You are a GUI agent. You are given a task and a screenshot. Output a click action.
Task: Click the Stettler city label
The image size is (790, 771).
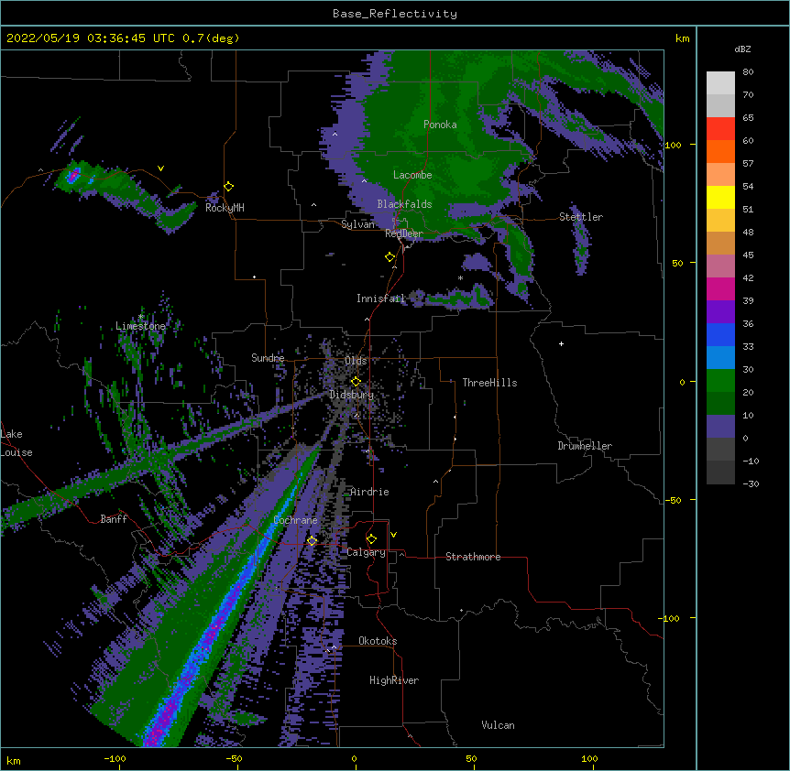tap(581, 217)
